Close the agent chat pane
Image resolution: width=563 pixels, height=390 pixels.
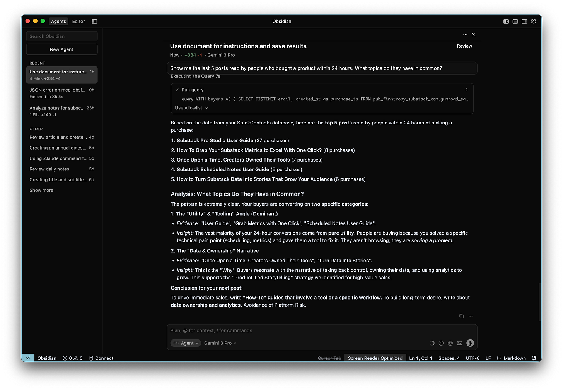tap(474, 35)
